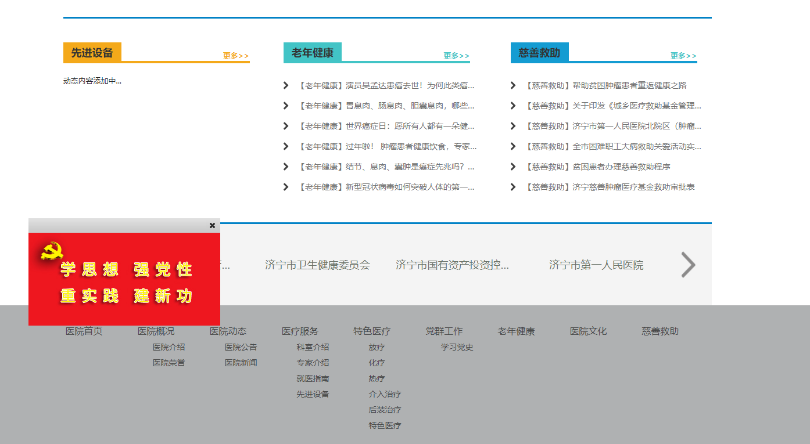Open article 全市困难职工大病救助关爱活动
810x444 pixels.
(614, 146)
